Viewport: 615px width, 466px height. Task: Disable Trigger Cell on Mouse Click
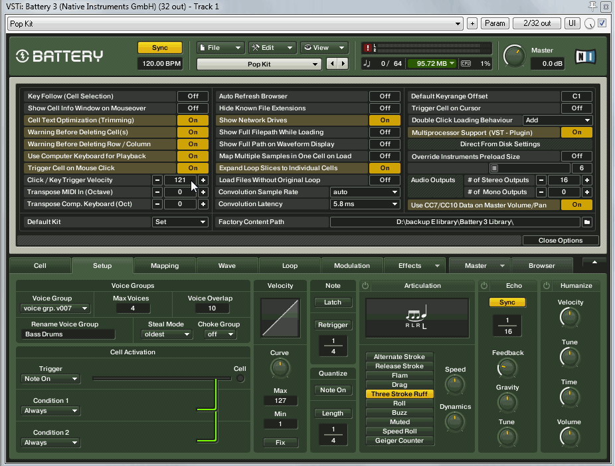tap(193, 168)
